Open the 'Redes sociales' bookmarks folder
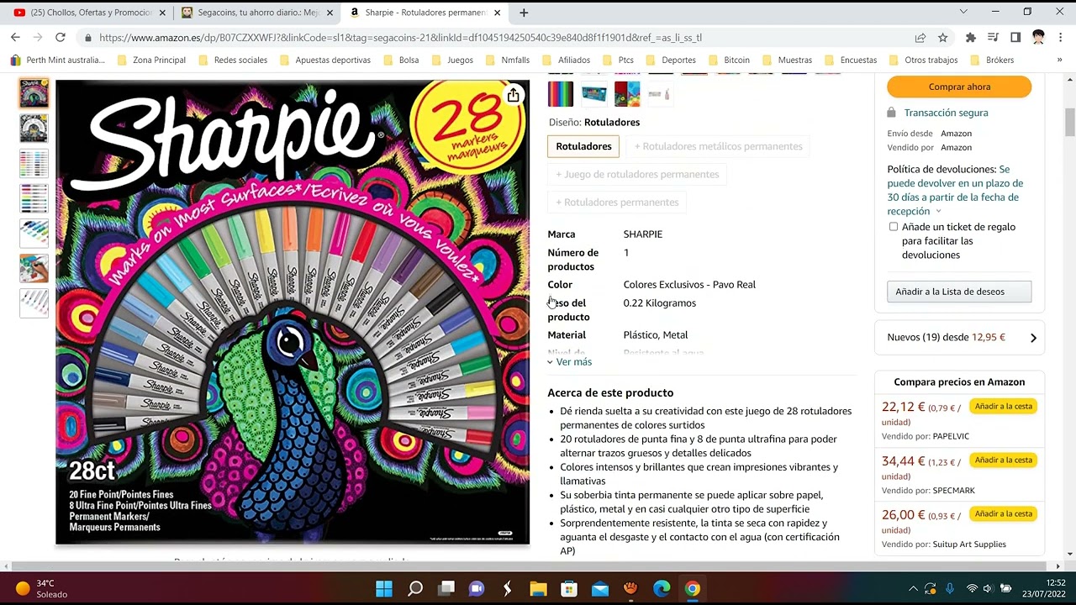The width and height of the screenshot is (1076, 605). point(233,60)
